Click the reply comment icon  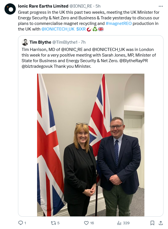click(21, 223)
